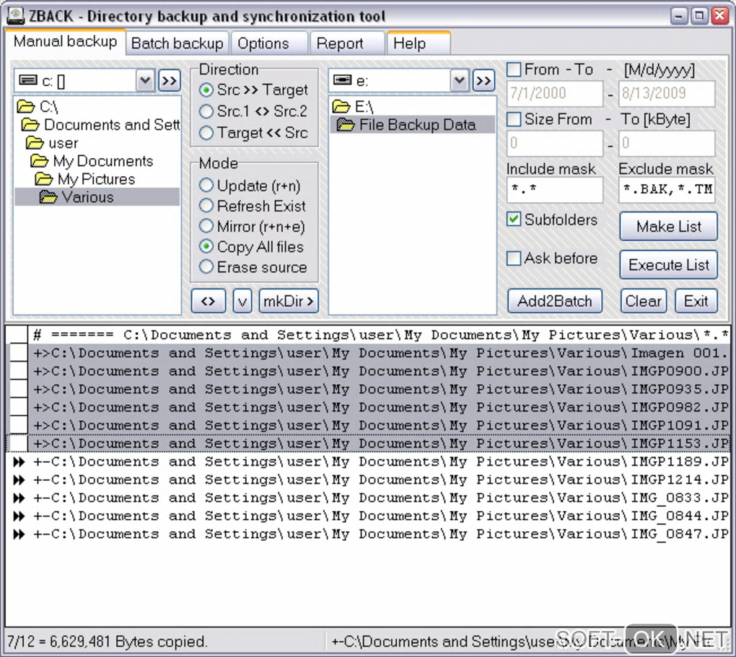Click the My Pictures folder icon

[x=44, y=178]
